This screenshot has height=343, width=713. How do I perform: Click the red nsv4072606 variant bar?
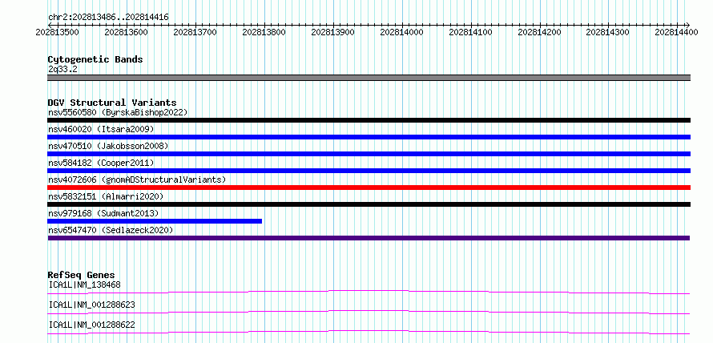[x=369, y=188]
